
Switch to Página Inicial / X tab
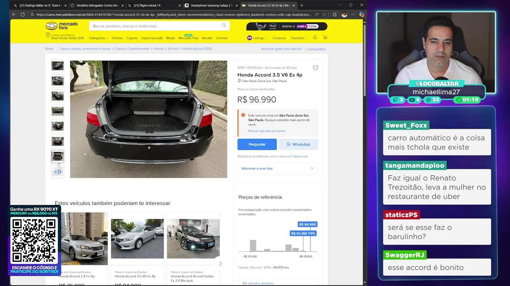(x=153, y=5)
